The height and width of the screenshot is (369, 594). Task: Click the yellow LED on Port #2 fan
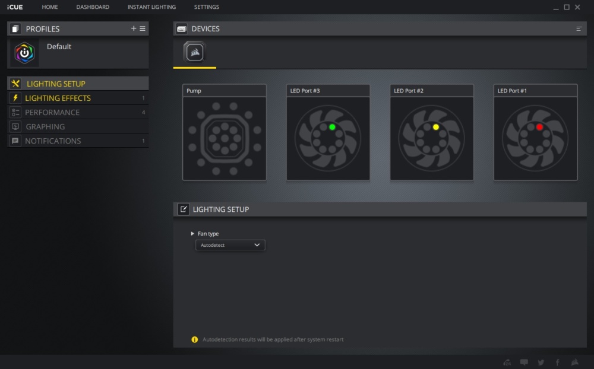435,127
